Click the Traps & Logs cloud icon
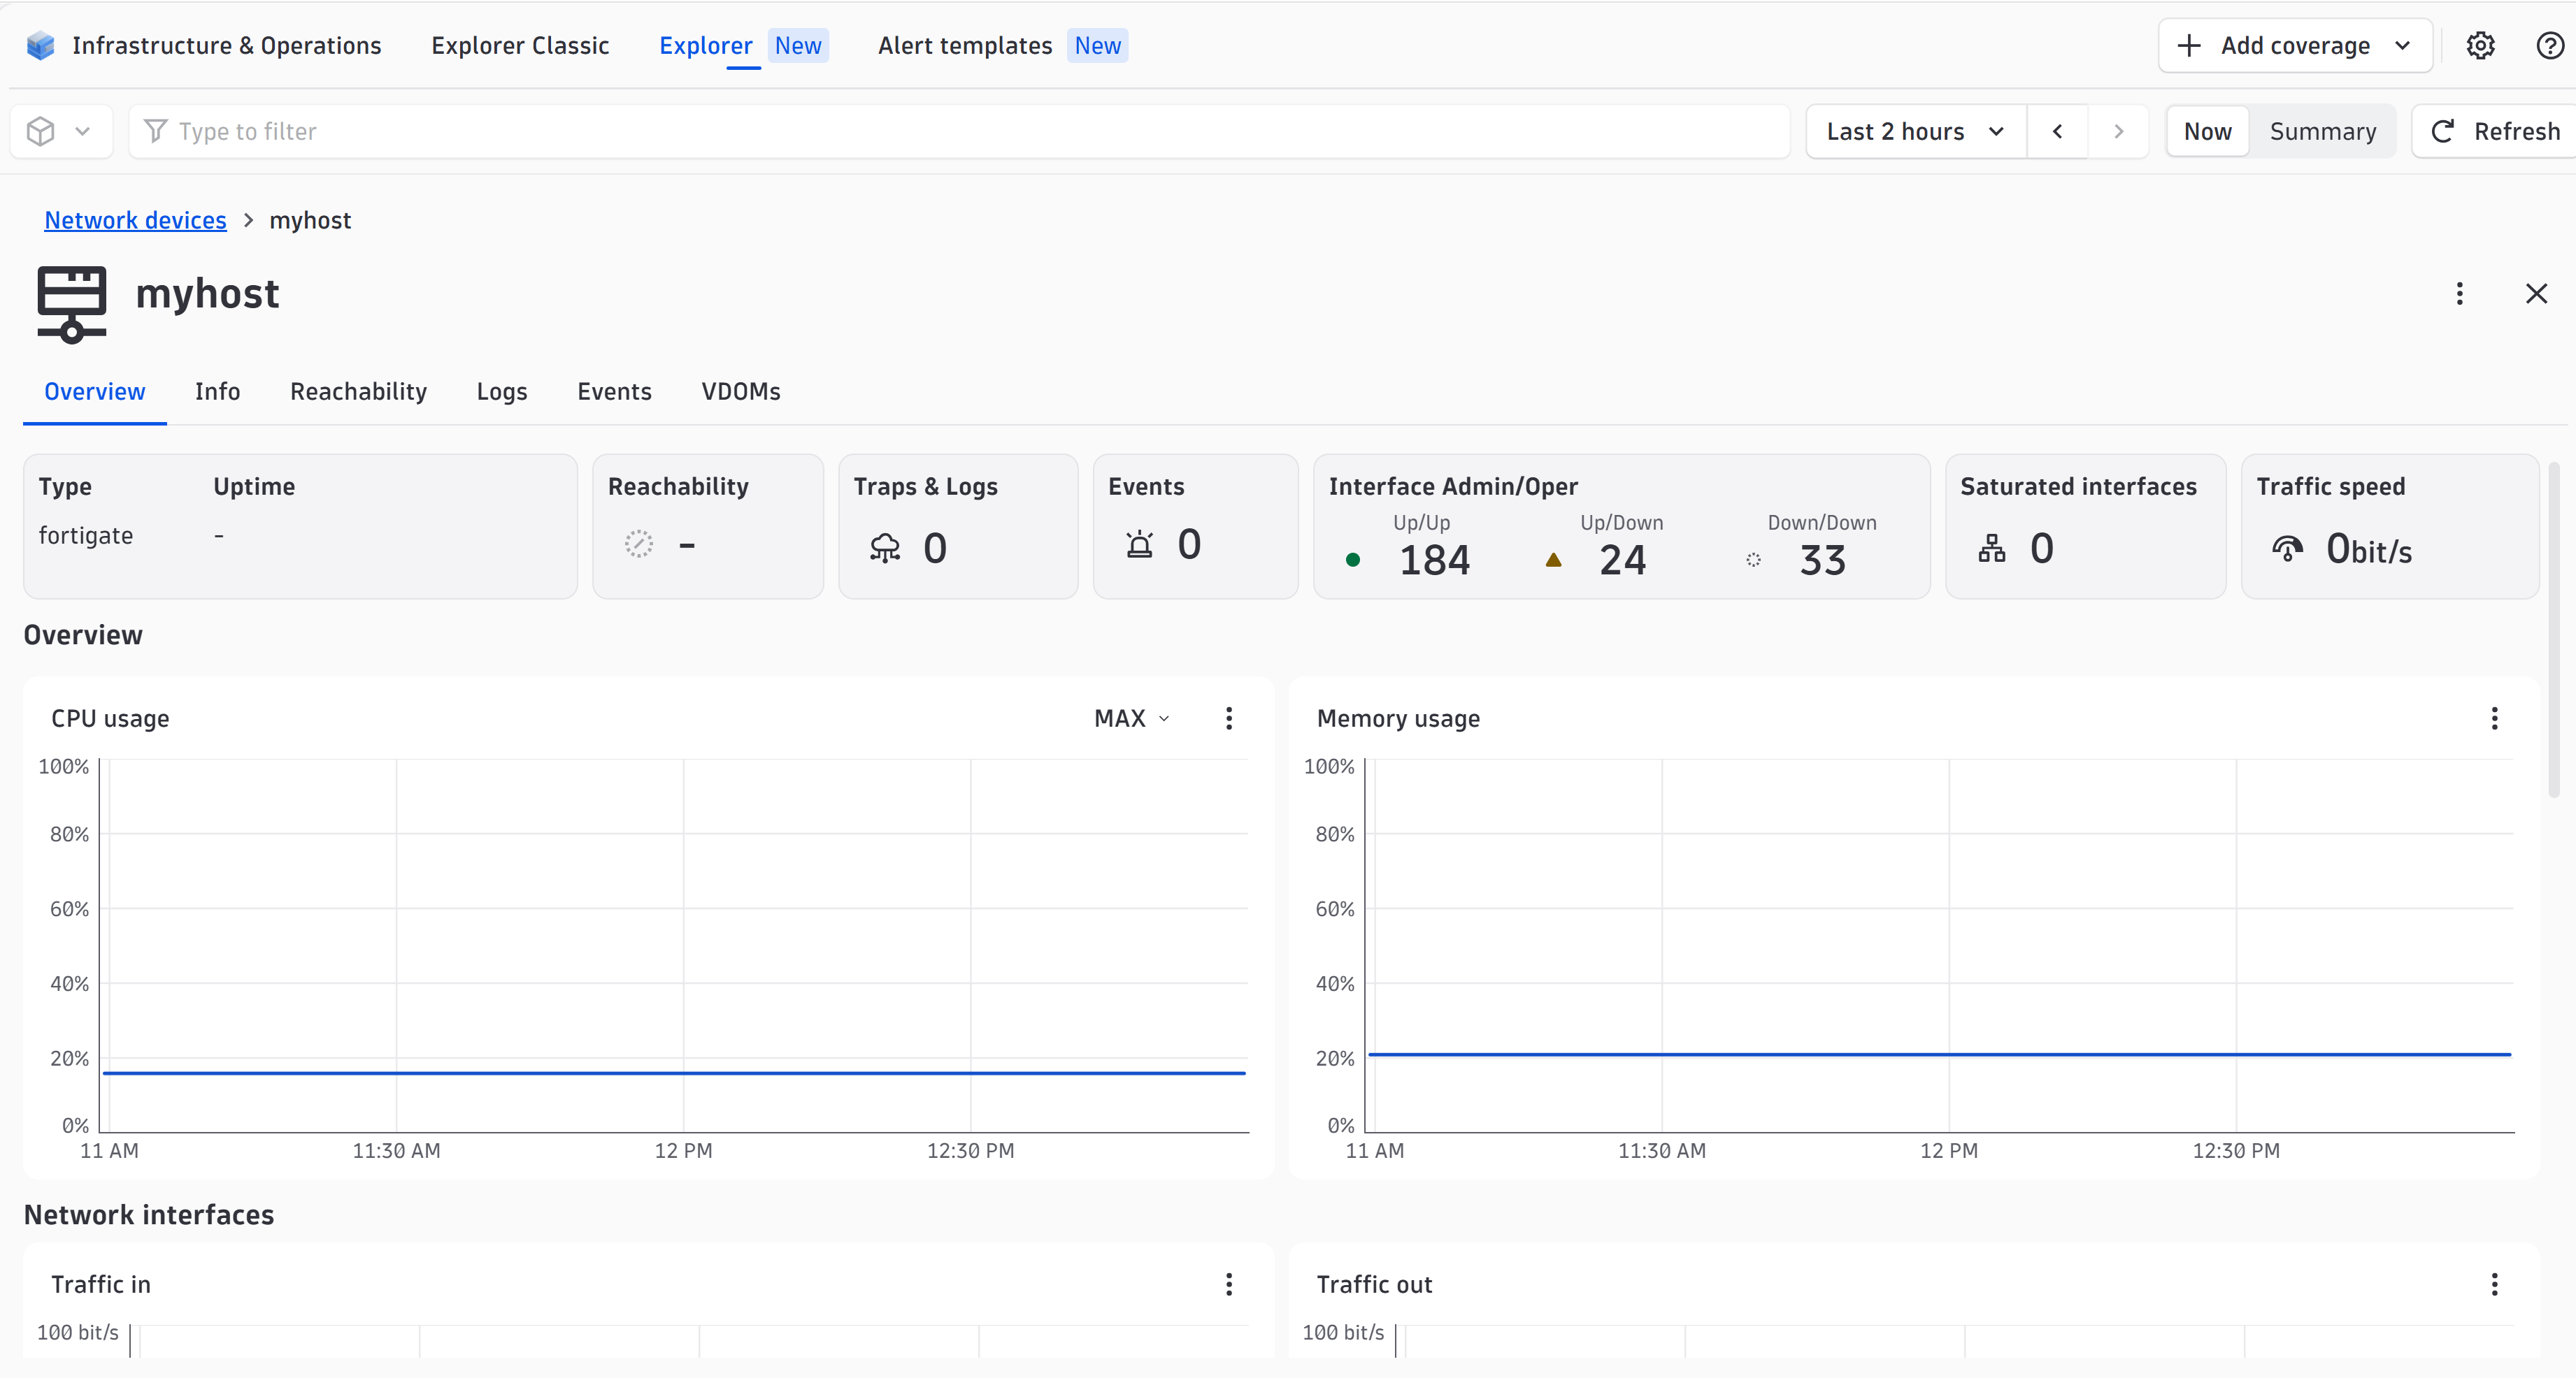Viewport: 2576px width, 1378px height. [x=885, y=549]
